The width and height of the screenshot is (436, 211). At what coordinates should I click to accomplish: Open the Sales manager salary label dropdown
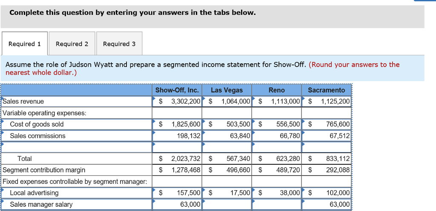coord(77,204)
